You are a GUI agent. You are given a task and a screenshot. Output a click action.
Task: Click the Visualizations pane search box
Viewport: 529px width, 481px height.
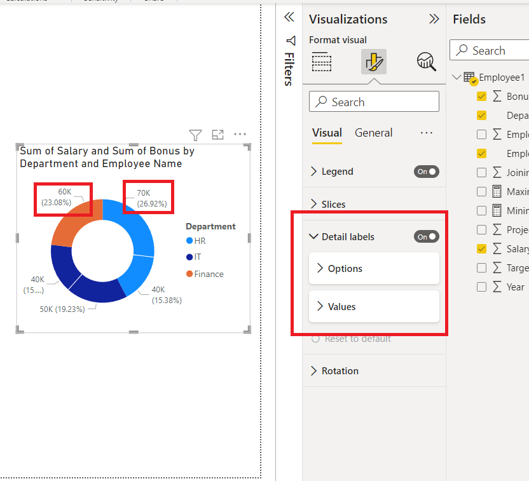tap(374, 102)
